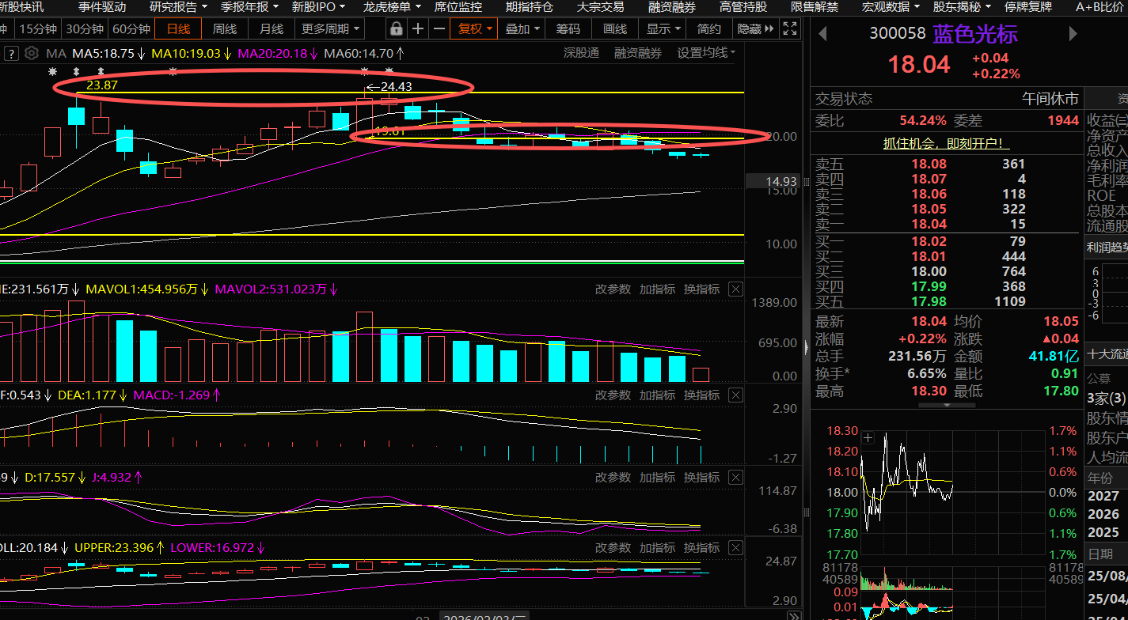Toggle the 画线 drawing tools

615,29
